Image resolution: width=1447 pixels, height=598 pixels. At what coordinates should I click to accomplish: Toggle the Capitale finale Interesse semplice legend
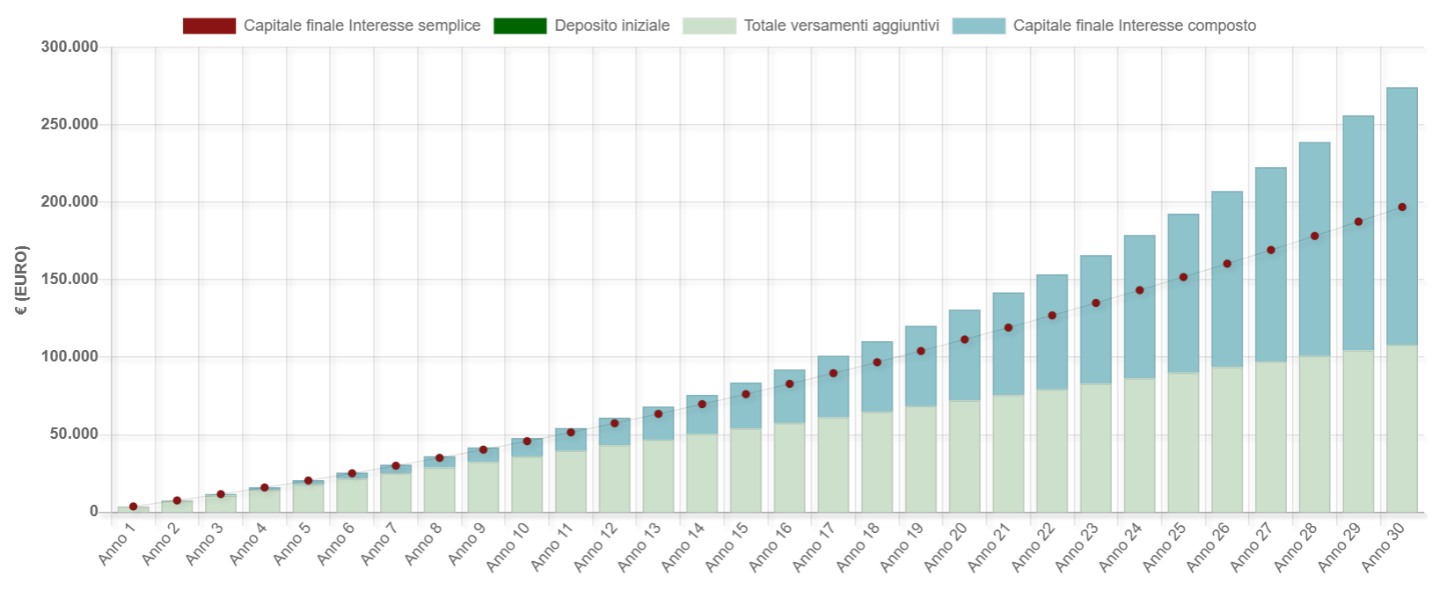point(332,26)
